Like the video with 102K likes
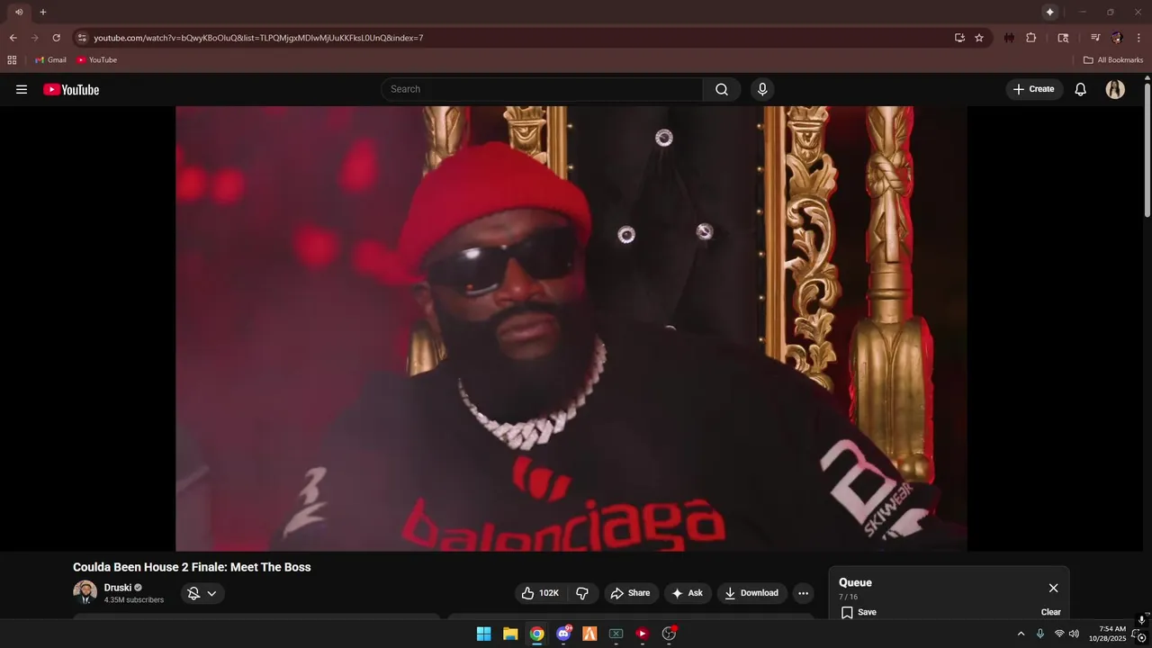Screen dimensions: 1152x648 [x=541, y=593]
